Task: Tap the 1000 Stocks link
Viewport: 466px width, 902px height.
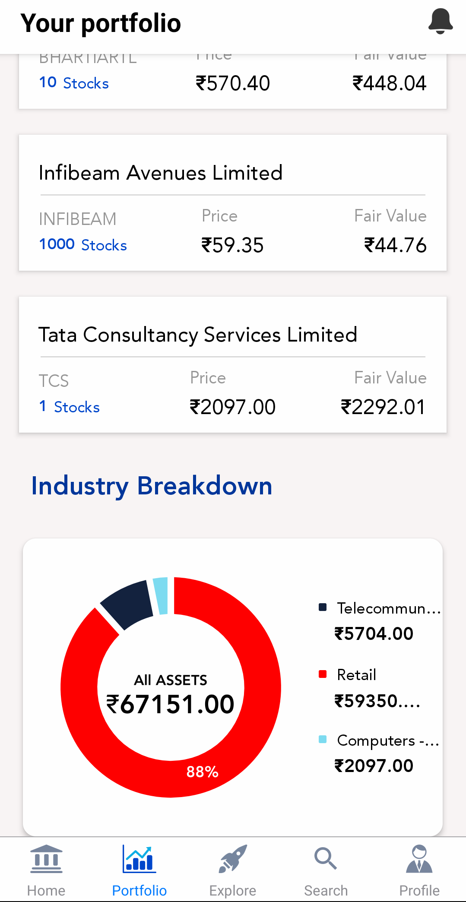Action: pyautogui.click(x=83, y=245)
